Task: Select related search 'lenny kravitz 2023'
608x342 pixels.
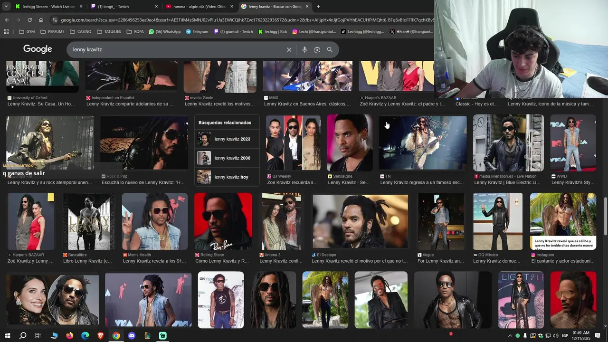Action: 227,139
